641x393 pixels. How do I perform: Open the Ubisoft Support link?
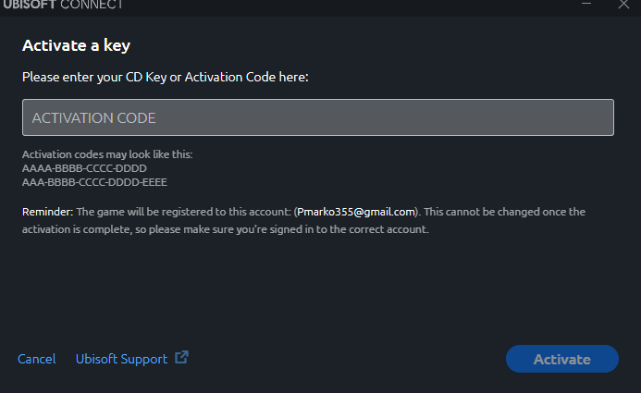pyautogui.click(x=121, y=359)
